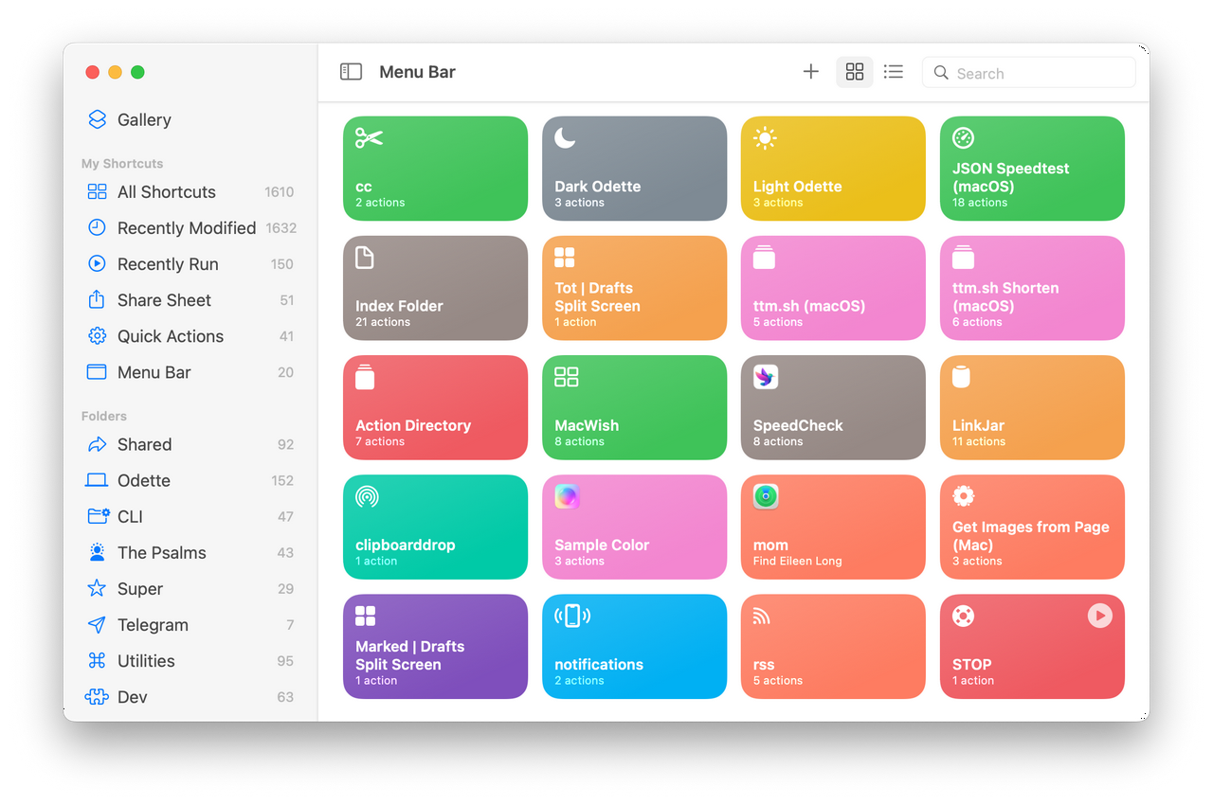
Task: Click RSS feed icon on rss shortcut
Action: [762, 617]
